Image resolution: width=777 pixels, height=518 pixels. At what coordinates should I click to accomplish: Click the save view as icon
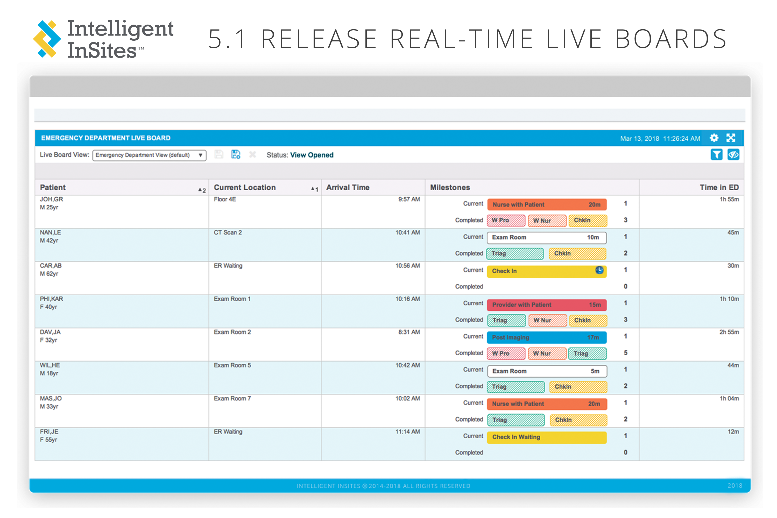click(236, 155)
